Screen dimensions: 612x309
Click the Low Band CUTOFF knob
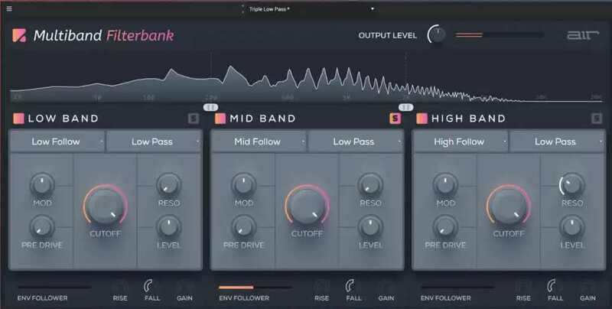(x=106, y=207)
